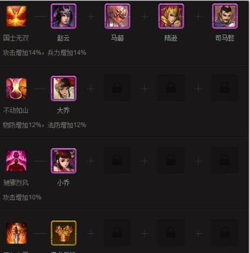Click the 物防增加12% bonus description
This screenshot has width=250, height=253.
[22, 125]
